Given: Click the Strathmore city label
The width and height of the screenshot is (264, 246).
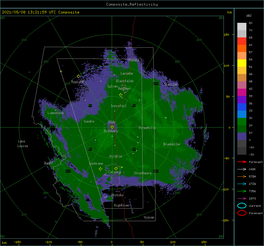Looking at the screenshot, I should tap(143, 173).
